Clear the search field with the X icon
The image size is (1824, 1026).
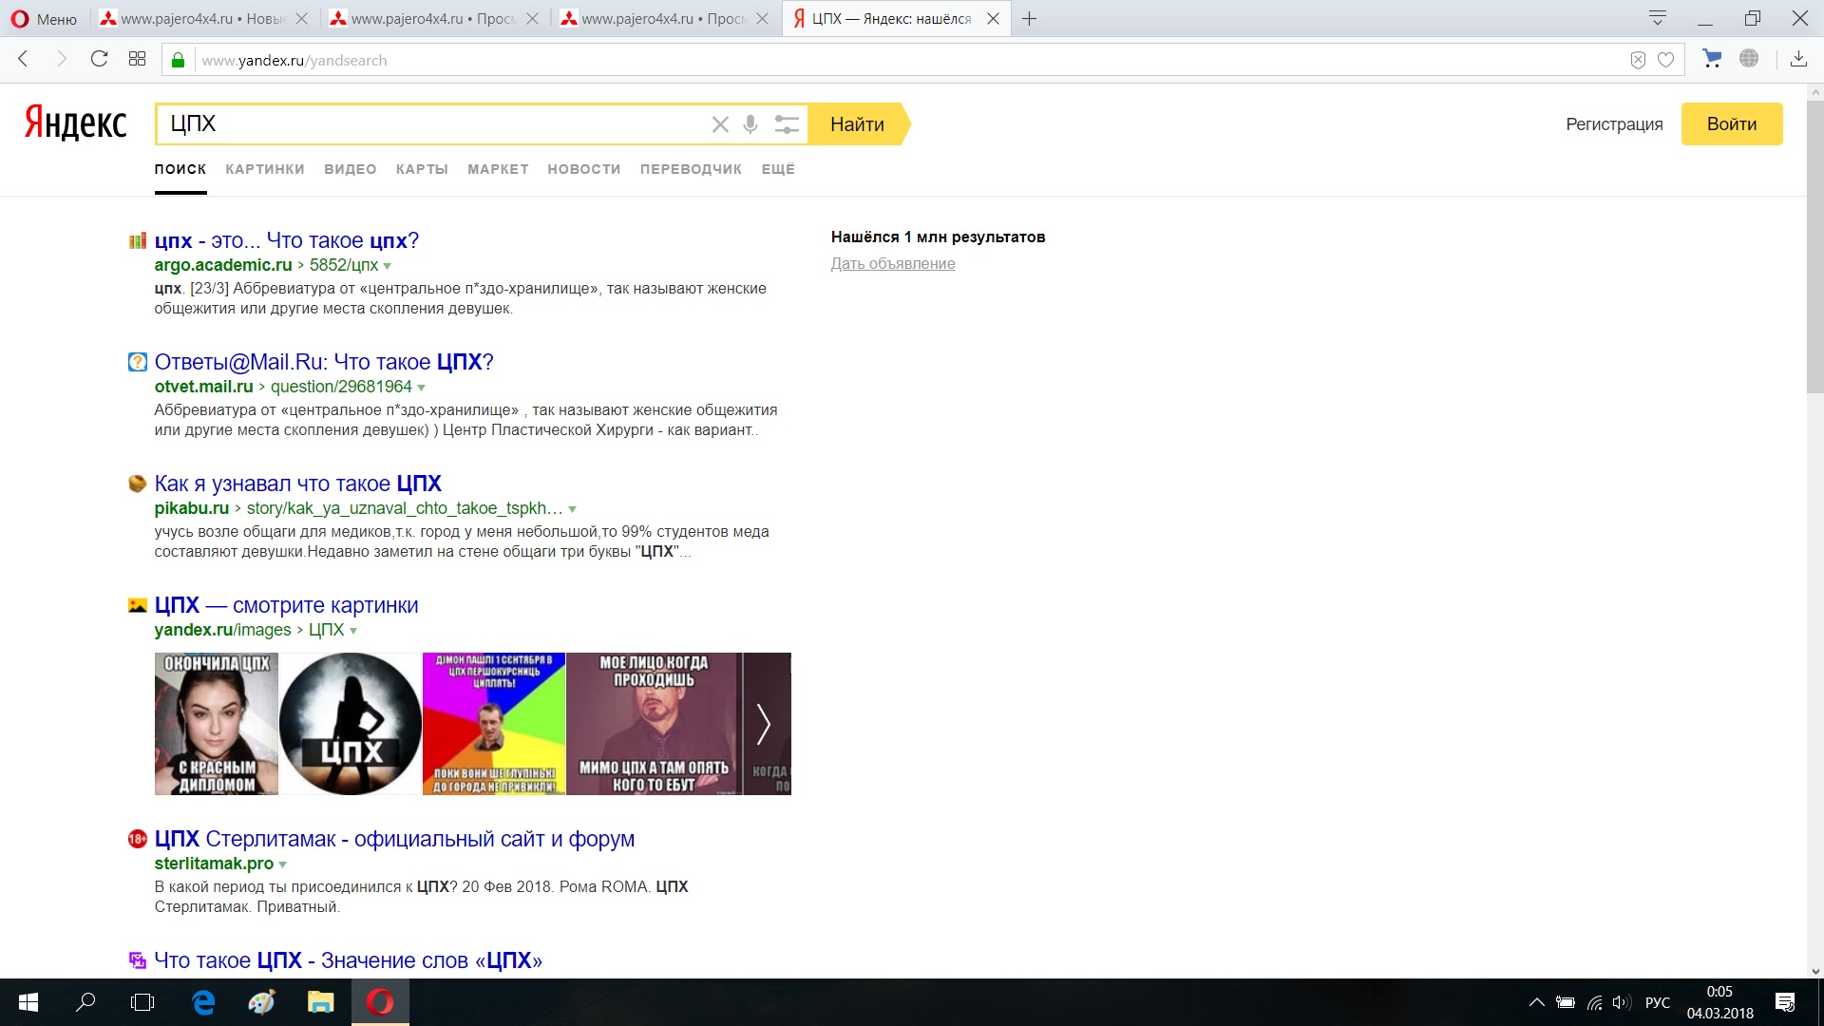pos(720,124)
